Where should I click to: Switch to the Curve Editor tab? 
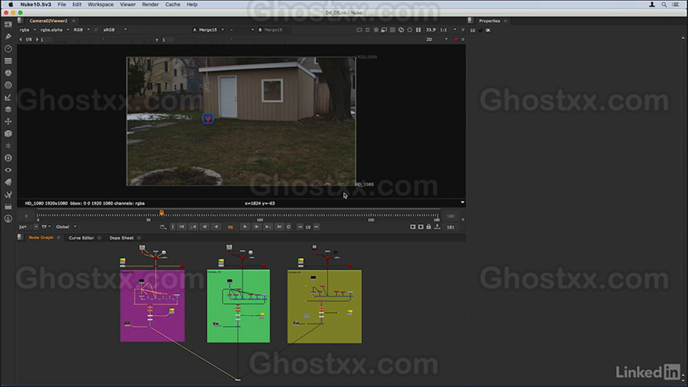click(81, 238)
